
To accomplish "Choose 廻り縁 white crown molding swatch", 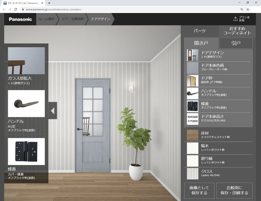I will point(192,161).
